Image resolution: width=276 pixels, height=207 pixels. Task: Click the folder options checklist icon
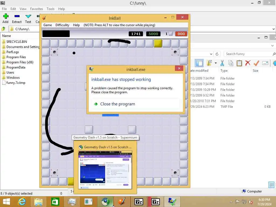coord(209,63)
